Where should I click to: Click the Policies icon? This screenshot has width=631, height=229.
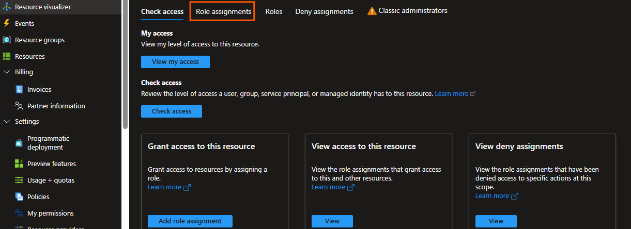(19, 197)
